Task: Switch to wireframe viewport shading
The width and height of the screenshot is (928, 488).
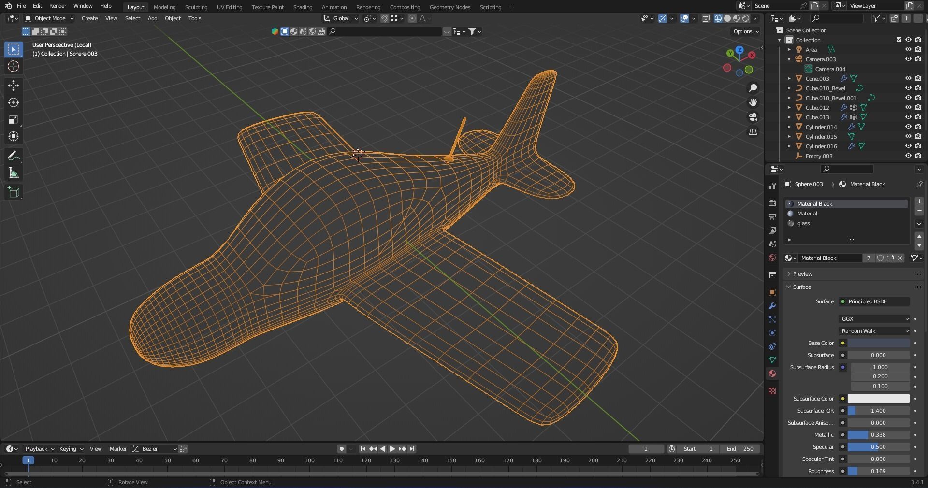Action: [x=718, y=18]
